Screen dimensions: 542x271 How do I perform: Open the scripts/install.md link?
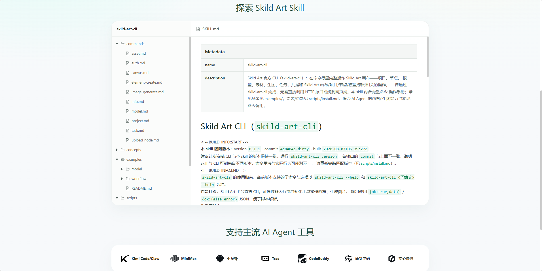pyautogui.click(x=376, y=163)
